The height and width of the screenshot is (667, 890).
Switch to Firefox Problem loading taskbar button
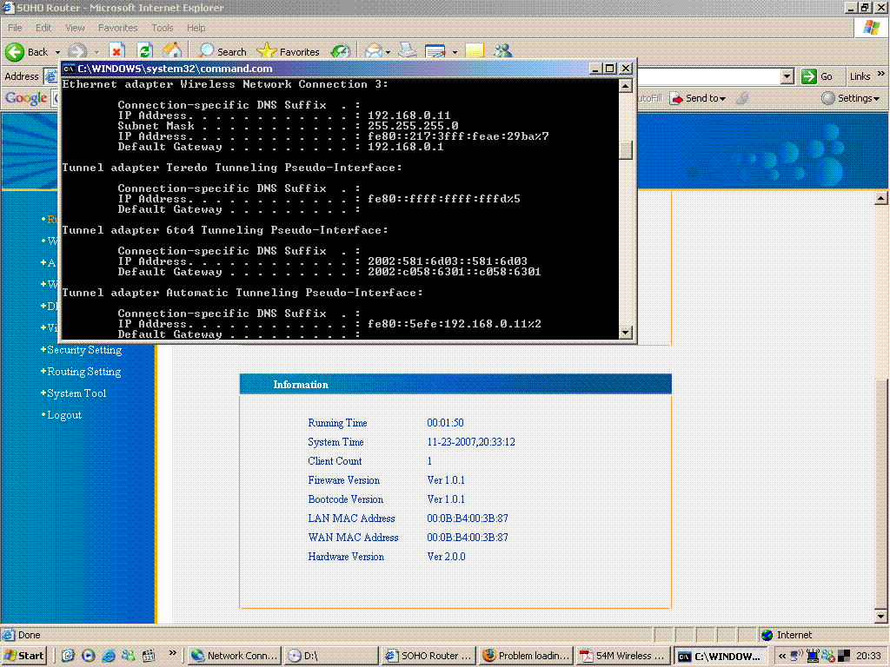(526, 656)
